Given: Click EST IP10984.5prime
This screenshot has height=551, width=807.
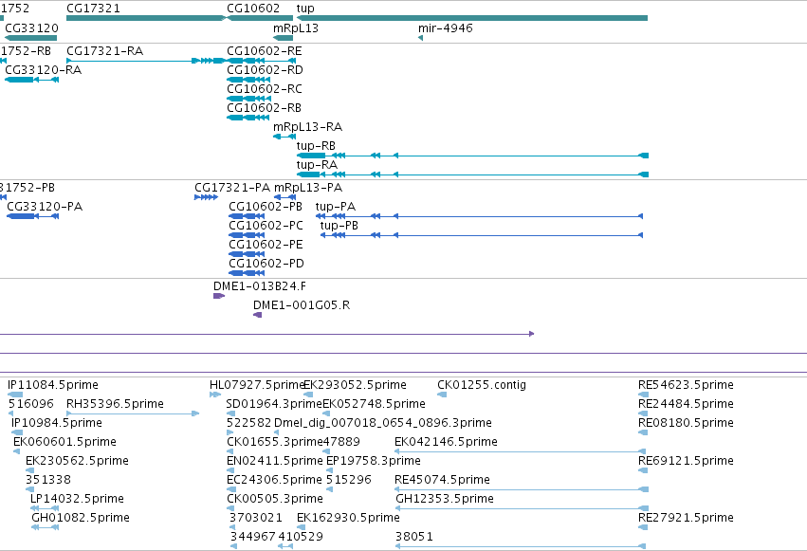Looking at the screenshot, I should (17, 433).
